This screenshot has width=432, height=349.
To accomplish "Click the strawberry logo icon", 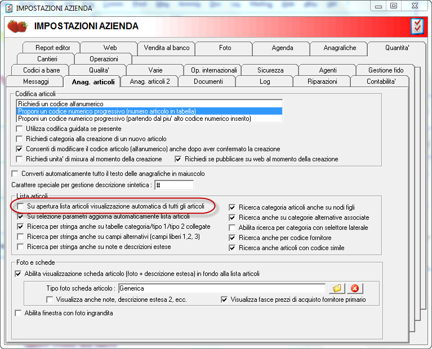I will (x=17, y=26).
